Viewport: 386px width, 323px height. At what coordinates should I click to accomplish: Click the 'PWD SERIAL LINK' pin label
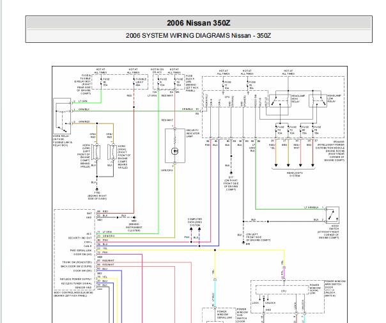pyautogui.click(x=81, y=250)
